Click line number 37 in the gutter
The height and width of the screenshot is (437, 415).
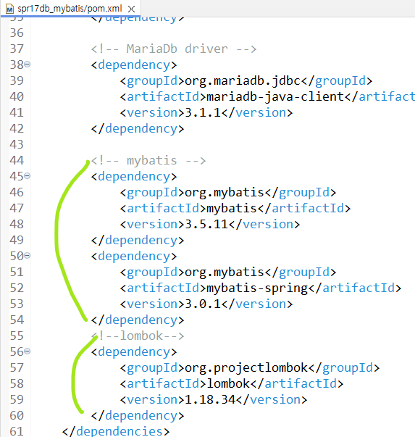pyautogui.click(x=17, y=49)
